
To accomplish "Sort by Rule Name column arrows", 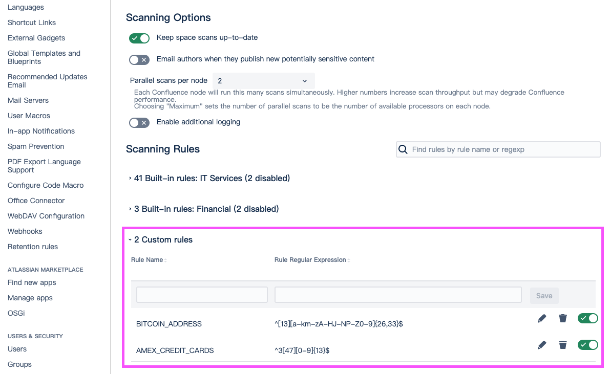I will (165, 260).
